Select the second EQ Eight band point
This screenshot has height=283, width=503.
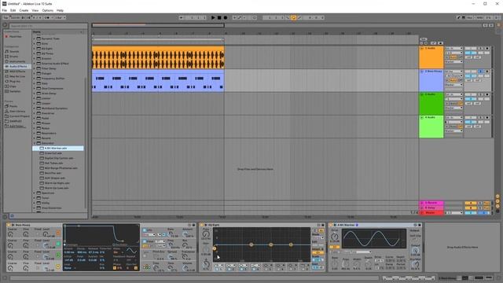click(251, 244)
